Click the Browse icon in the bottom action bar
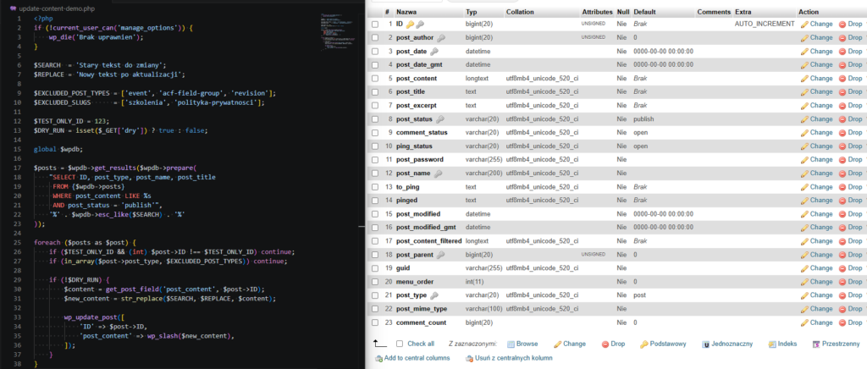Image resolution: width=867 pixels, height=369 pixels. tap(511, 344)
